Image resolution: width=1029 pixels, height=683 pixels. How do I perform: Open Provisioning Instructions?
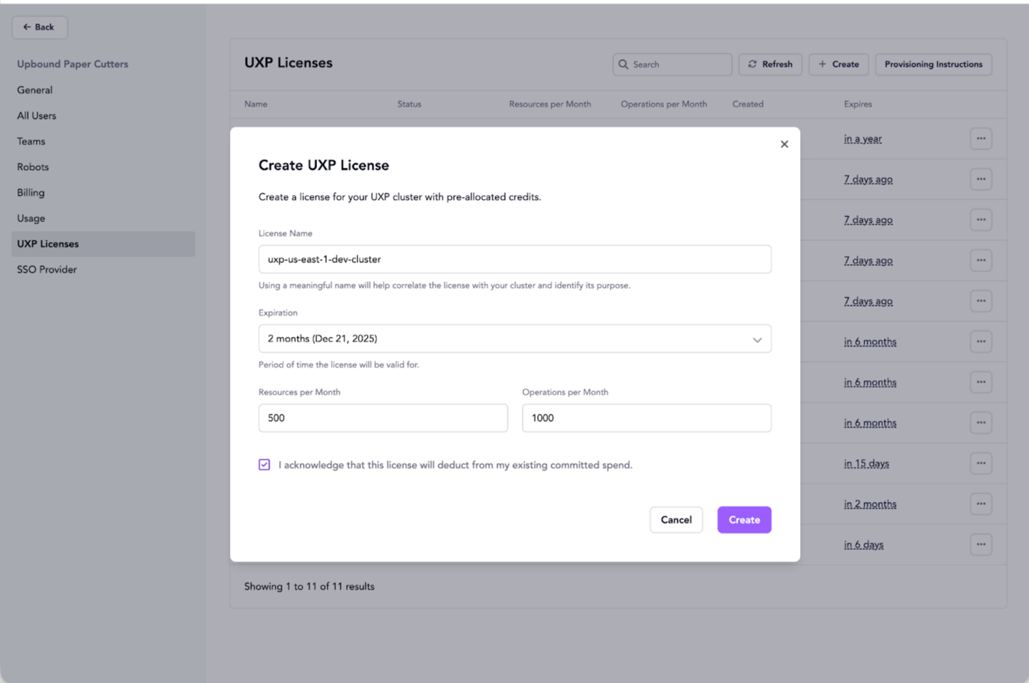[x=933, y=64]
